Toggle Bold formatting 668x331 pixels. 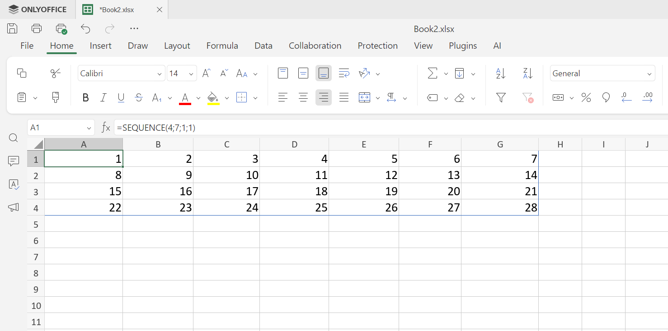pyautogui.click(x=85, y=97)
